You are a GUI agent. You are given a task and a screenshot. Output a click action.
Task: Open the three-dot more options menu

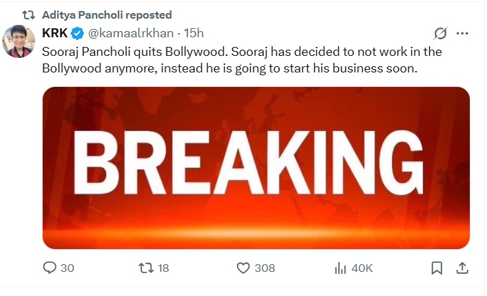coord(463,34)
